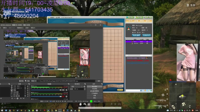Click the PUBG minimap
Viewport: 200px width, 112px height.
pyautogui.click(x=182, y=95)
